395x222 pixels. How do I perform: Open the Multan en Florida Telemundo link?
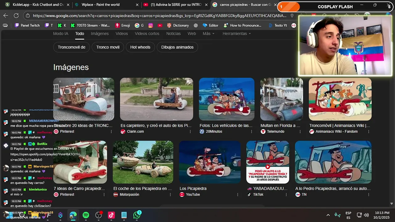tap(280, 125)
